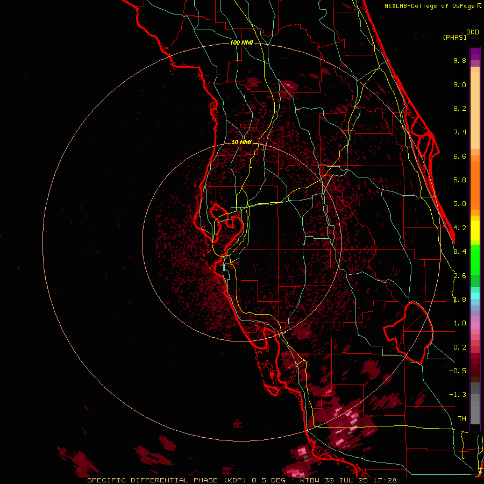Screen dimensions: 484x484
Task: Click the gray segment near the TH label
Action: [x=475, y=412]
